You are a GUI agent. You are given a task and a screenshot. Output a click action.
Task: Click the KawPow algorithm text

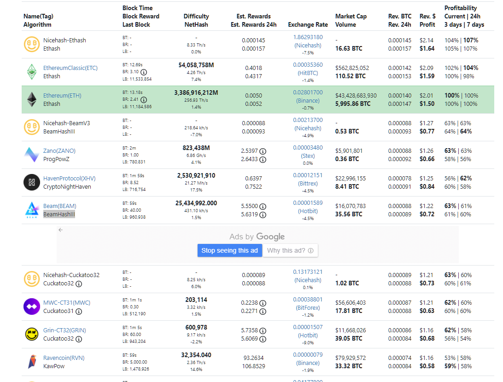pos(54,366)
